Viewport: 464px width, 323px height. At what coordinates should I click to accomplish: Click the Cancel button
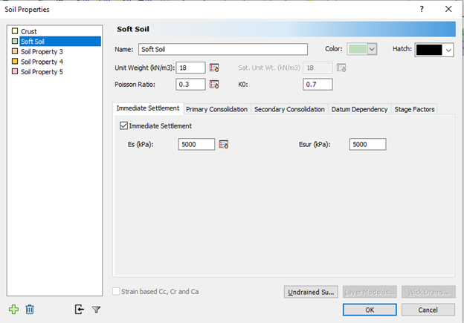[x=428, y=310]
